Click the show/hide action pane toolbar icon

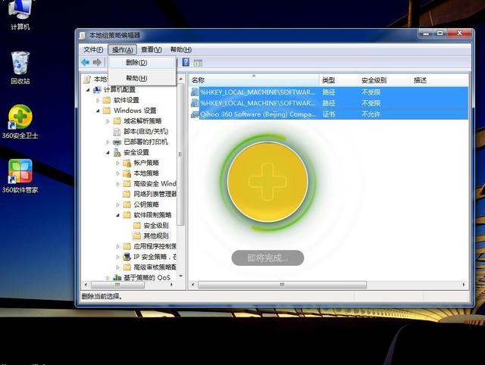(198, 63)
